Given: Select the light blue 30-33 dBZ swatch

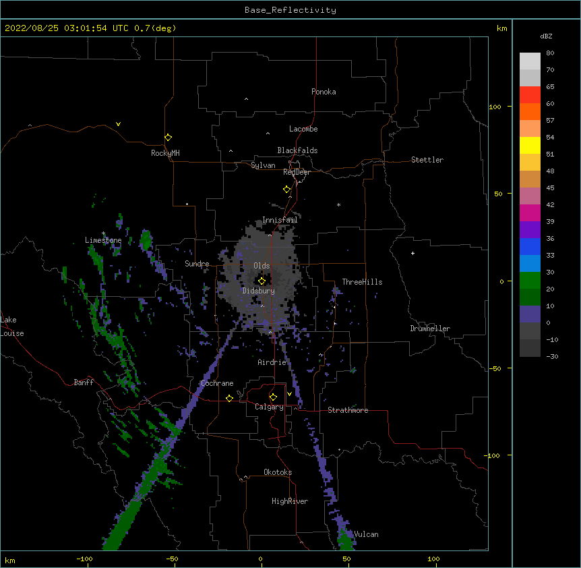Looking at the screenshot, I should [x=530, y=263].
